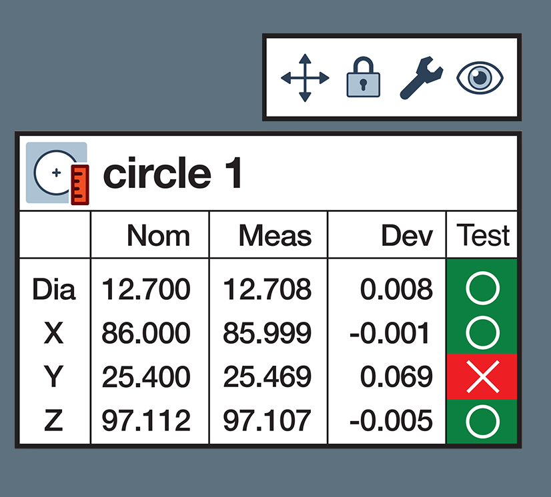The width and height of the screenshot is (551, 497).
Task: Click the green pass indicator for Dia
Action: (482, 290)
